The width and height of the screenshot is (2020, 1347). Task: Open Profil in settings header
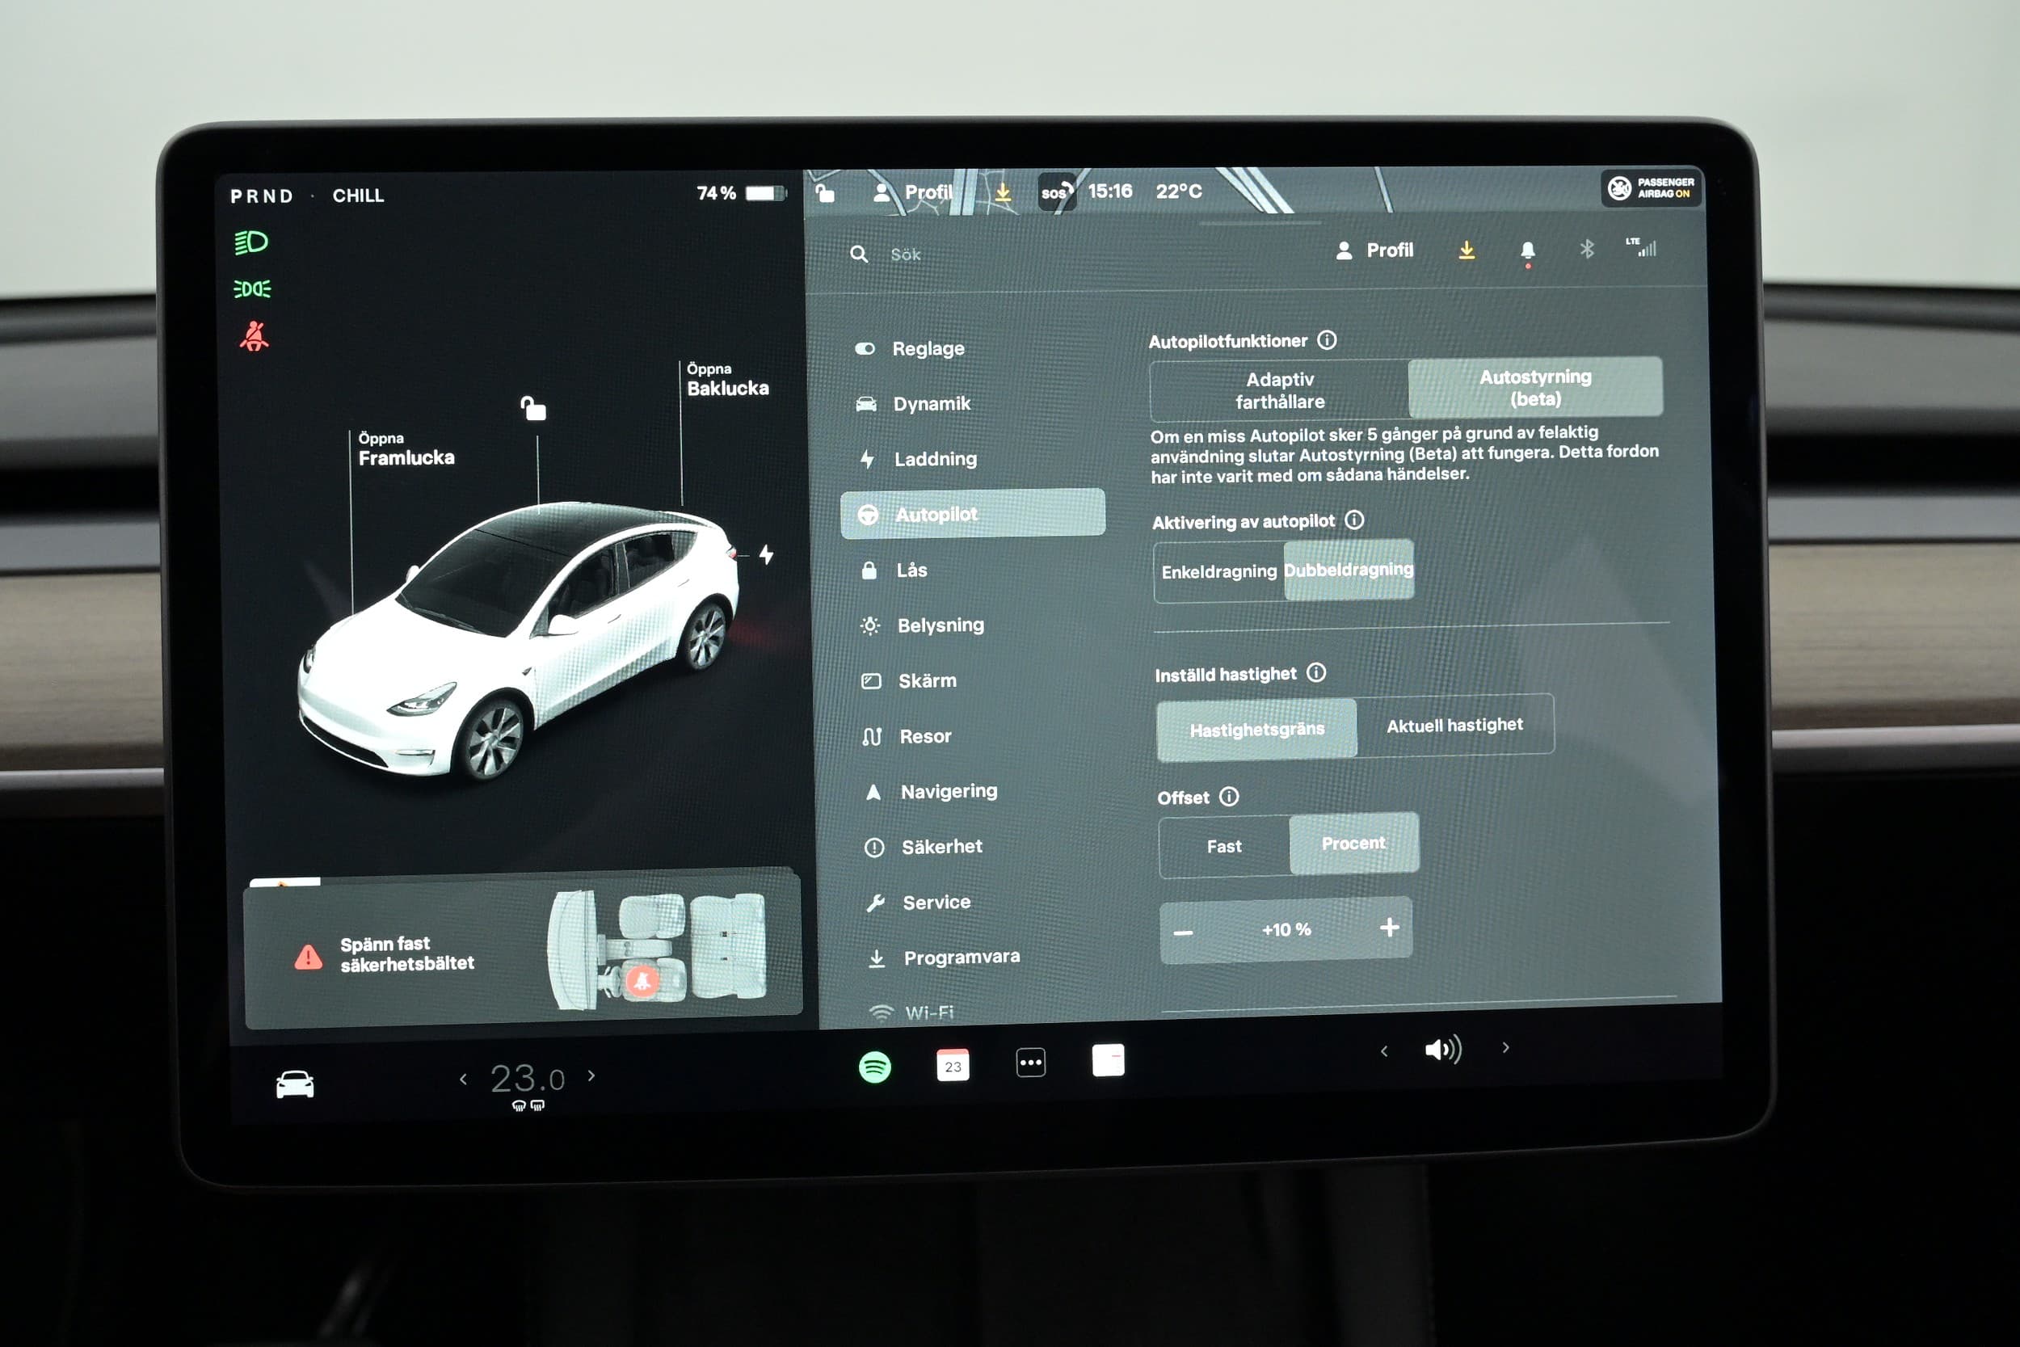(1375, 250)
